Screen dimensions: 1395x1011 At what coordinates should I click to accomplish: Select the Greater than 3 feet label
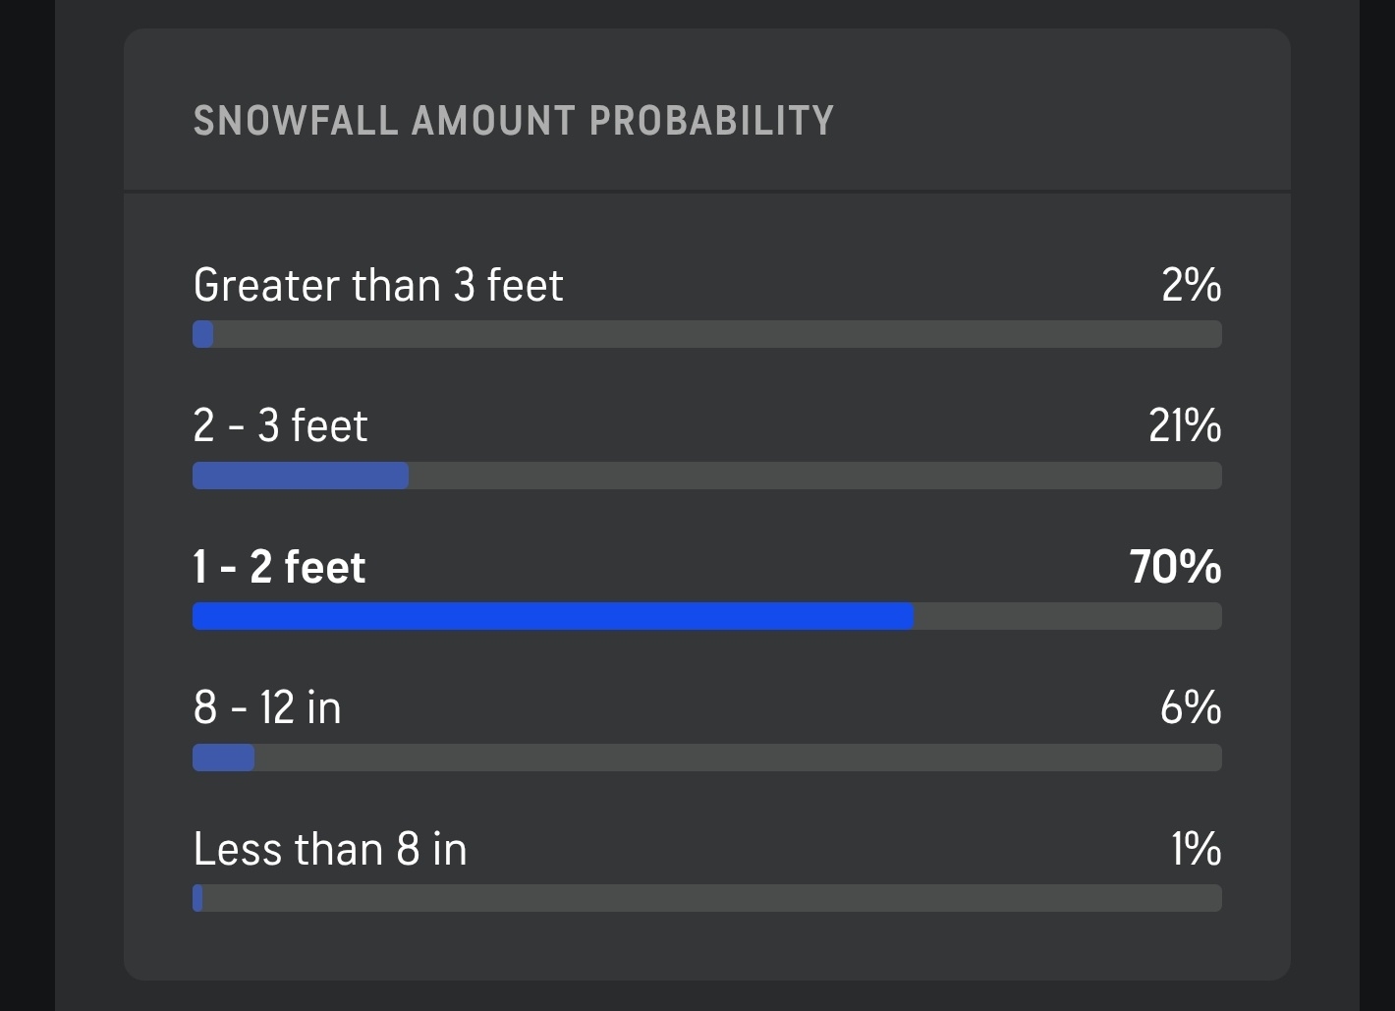click(378, 286)
